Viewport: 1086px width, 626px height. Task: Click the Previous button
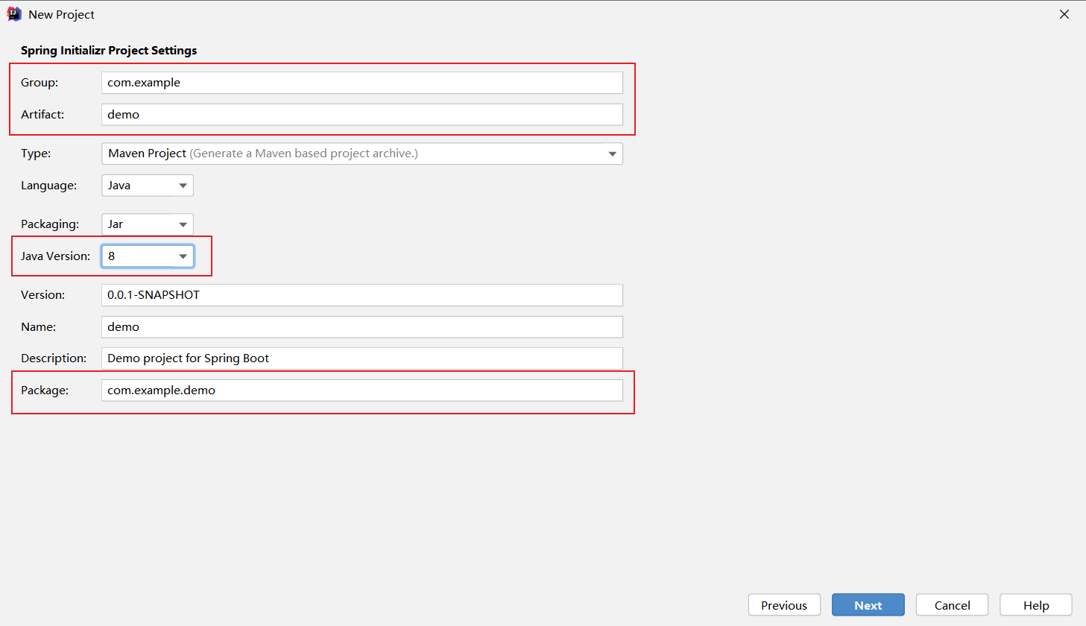[784, 605]
